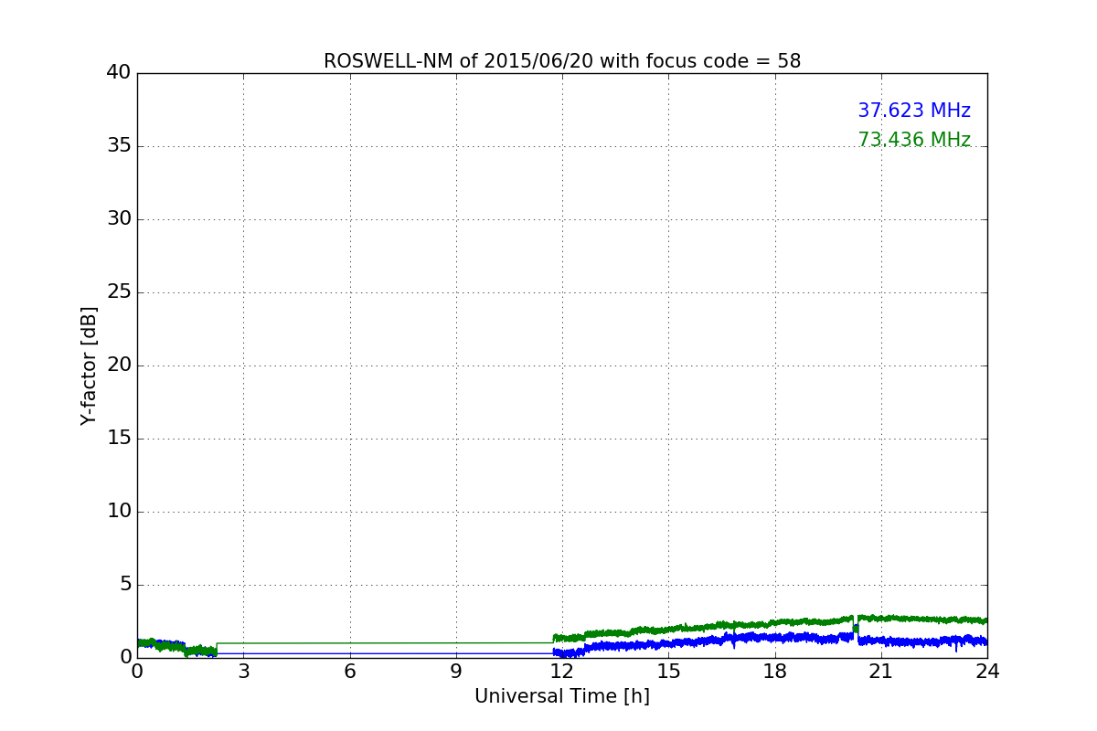1097x731 pixels.
Task: Click x-axis tick label 21
Action: pos(881,672)
